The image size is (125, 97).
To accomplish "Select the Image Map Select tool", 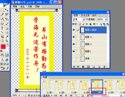I will (7, 19).
